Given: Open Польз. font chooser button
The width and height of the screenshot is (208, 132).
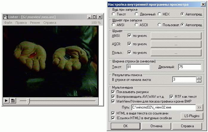Looking at the screenshot, I should [x=176, y=53].
